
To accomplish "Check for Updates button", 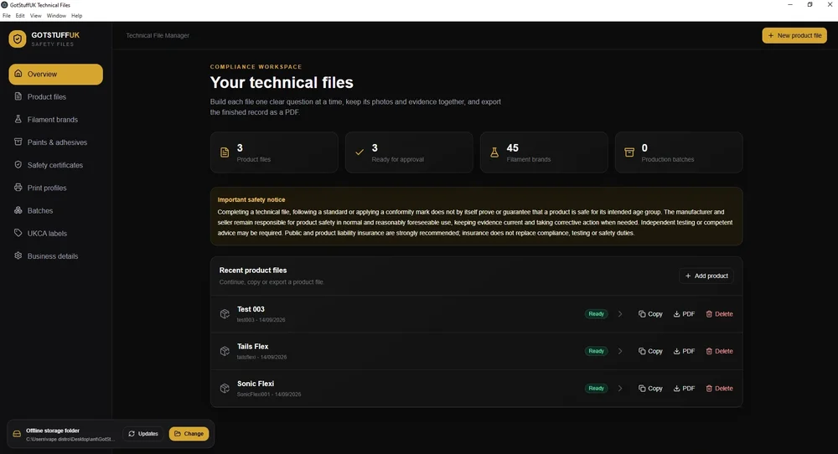I will tap(143, 434).
